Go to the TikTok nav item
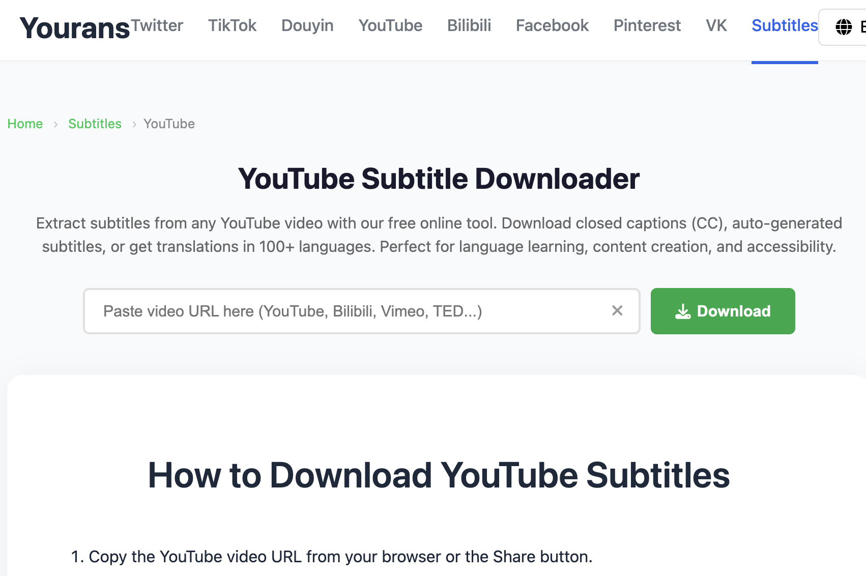The width and height of the screenshot is (866, 576). click(x=232, y=25)
